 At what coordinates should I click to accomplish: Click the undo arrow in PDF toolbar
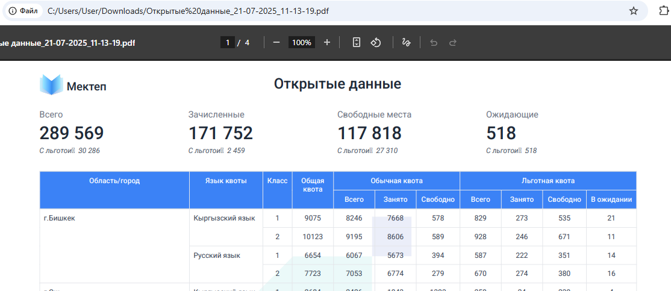pos(433,43)
